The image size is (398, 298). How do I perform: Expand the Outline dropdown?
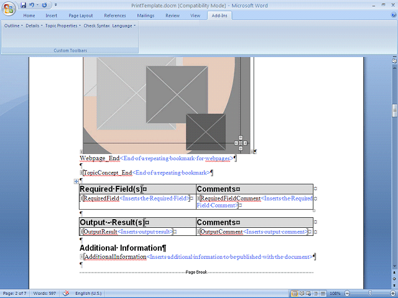point(13,26)
